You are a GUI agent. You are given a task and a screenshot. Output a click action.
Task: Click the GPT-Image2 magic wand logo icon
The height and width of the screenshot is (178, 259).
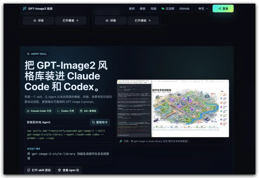(x=24, y=9)
